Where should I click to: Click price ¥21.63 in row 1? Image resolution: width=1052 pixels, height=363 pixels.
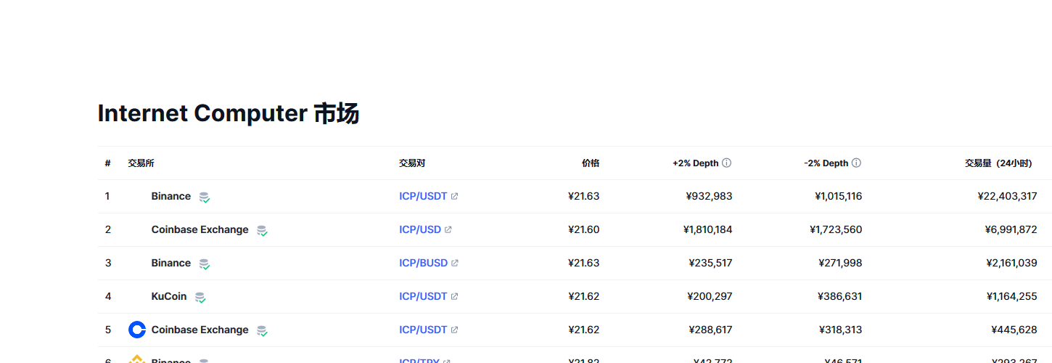coord(584,196)
